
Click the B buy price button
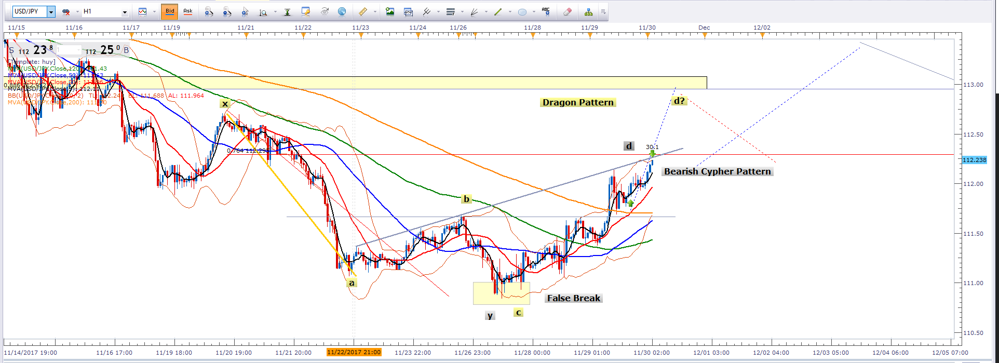pos(126,50)
